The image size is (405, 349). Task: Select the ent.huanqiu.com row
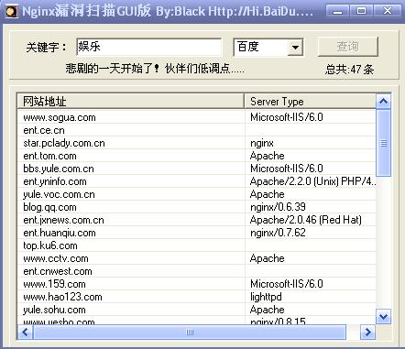coord(197,233)
